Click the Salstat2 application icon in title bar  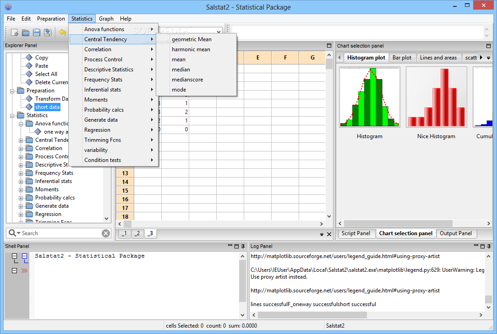pyautogui.click(x=8, y=7)
